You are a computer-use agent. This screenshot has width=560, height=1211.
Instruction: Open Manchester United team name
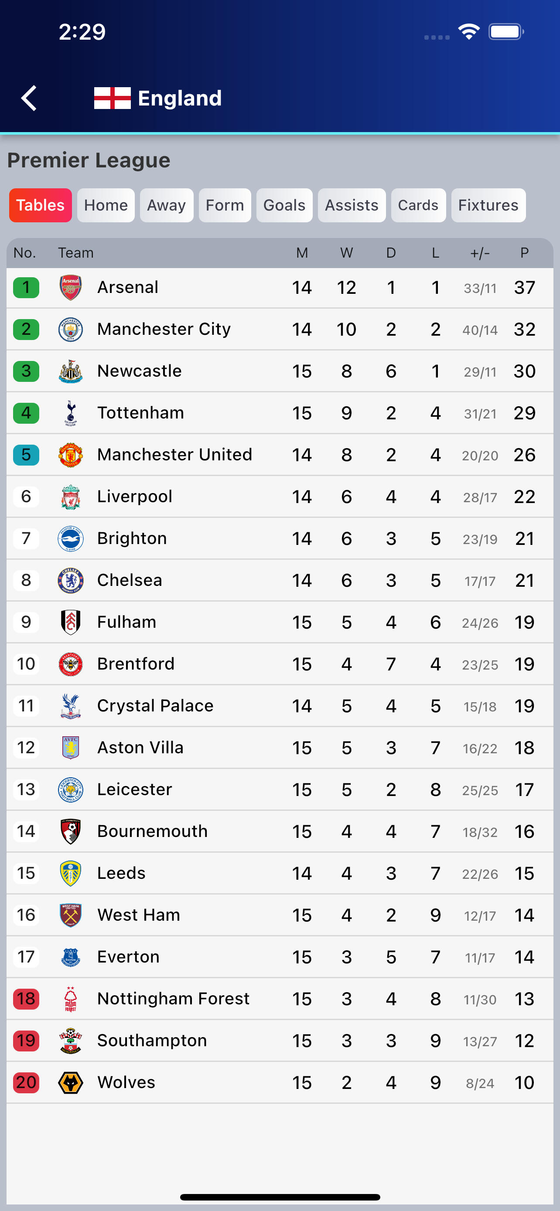pos(174,455)
